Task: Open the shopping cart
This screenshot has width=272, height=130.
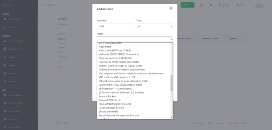Action: coord(202,5)
